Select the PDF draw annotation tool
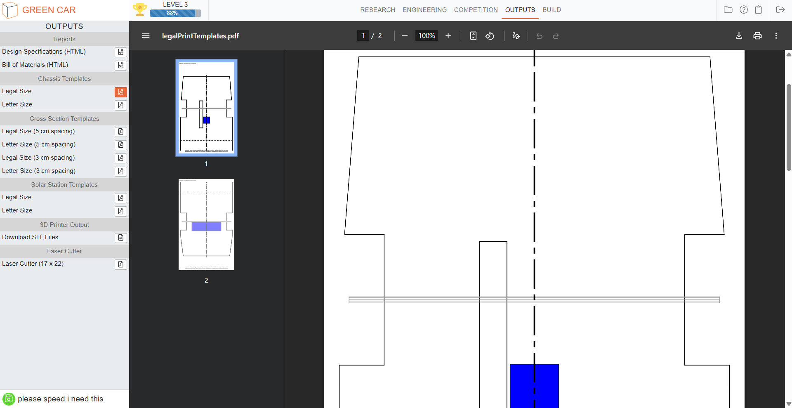792x408 pixels. (516, 36)
